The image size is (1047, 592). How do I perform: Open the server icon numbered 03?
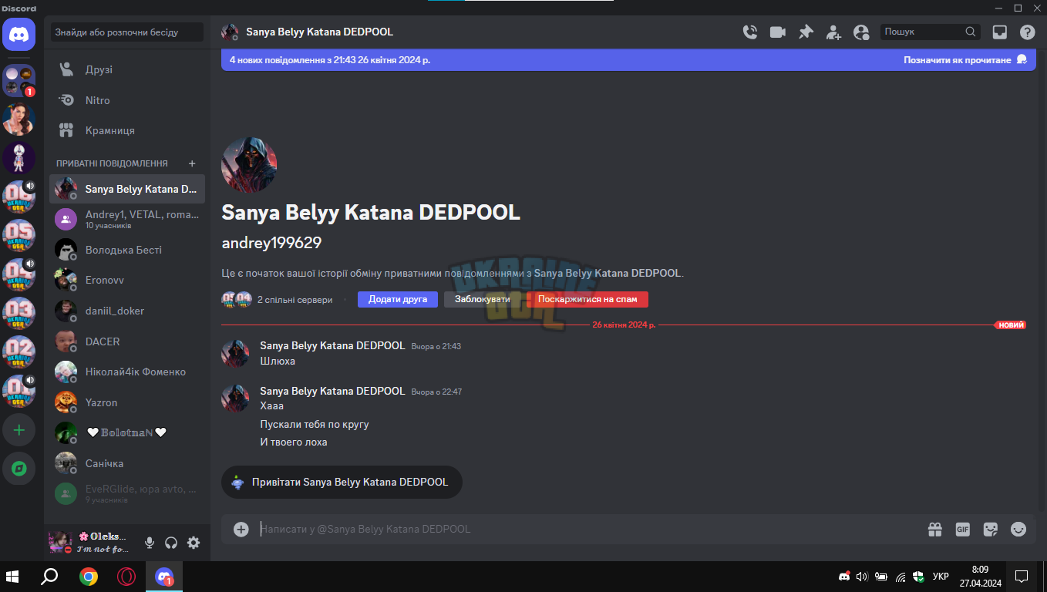click(x=19, y=314)
